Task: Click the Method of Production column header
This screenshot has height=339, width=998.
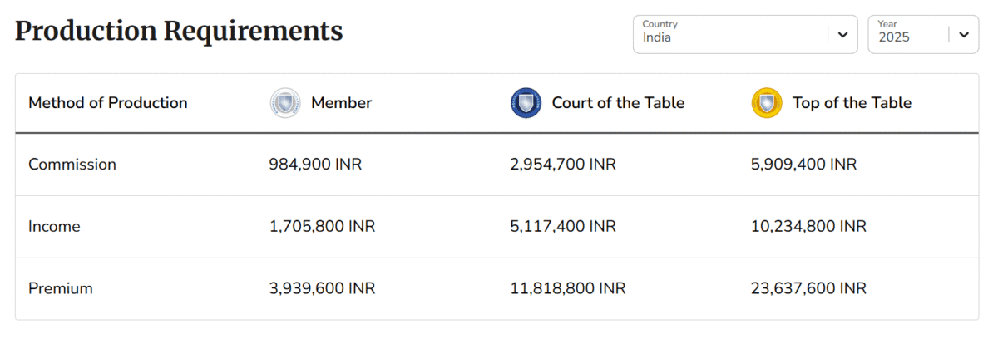Action: click(x=108, y=103)
